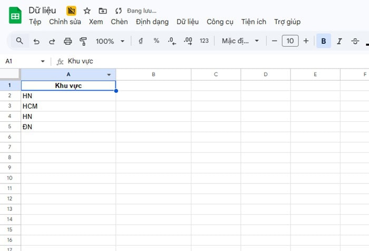
Task: Click the search menus magnifier icon
Action: [x=20, y=41]
